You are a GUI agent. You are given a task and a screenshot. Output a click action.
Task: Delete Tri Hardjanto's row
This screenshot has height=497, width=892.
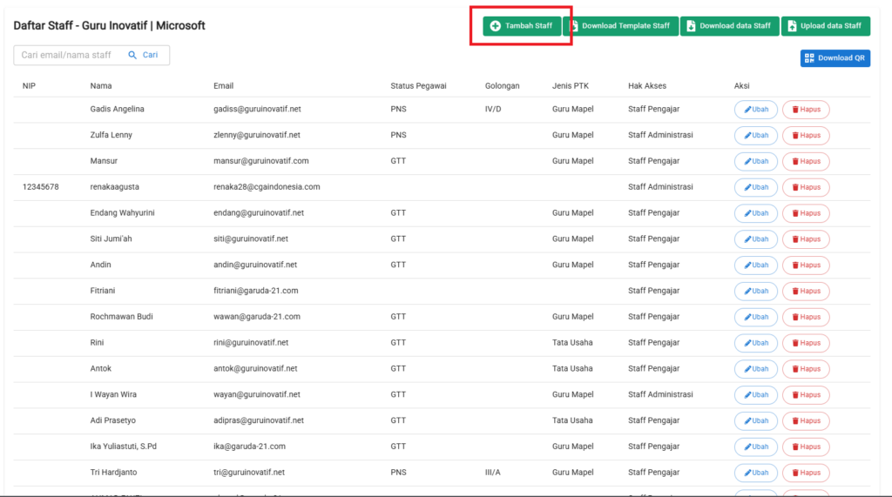[806, 473]
